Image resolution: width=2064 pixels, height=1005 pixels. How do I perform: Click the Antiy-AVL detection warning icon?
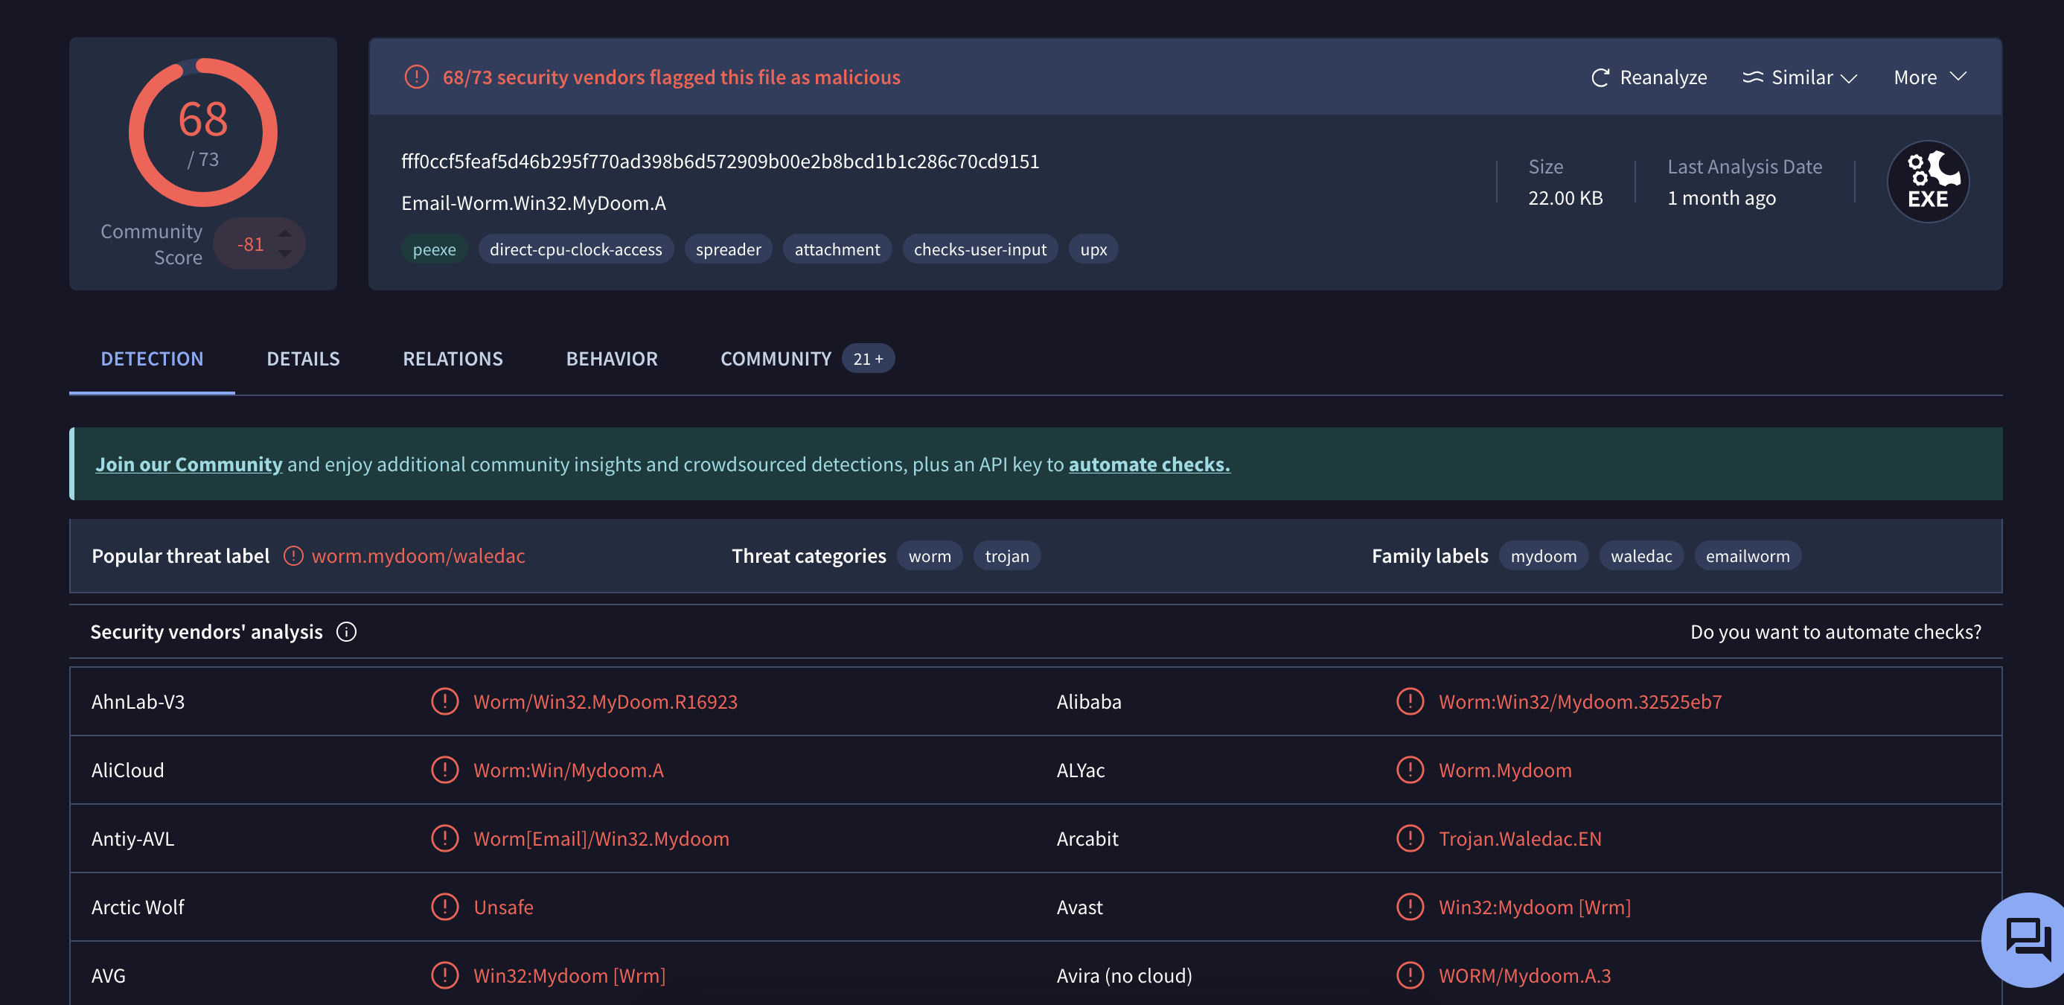point(444,838)
